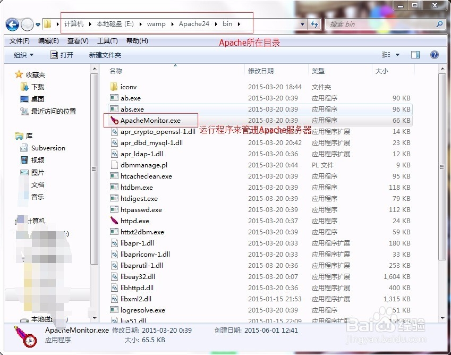Viewport: 451px width, 355px height.
Task: Click the Back navigation arrow button
Action: click(x=12, y=24)
